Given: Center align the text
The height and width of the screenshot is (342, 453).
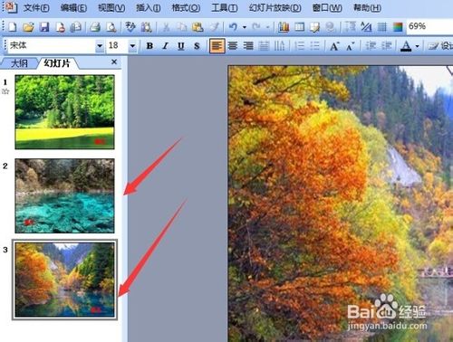Looking at the screenshot, I should pyautogui.click(x=233, y=46).
